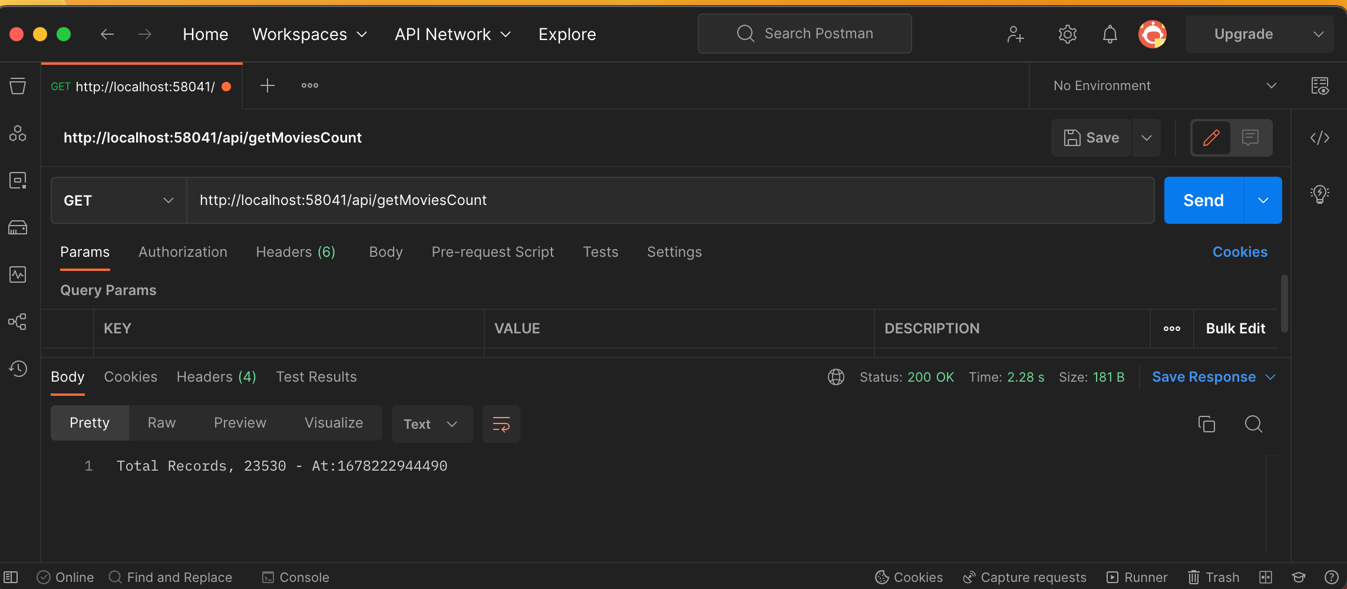Open the request History panel
The height and width of the screenshot is (589, 1347).
[x=17, y=369]
